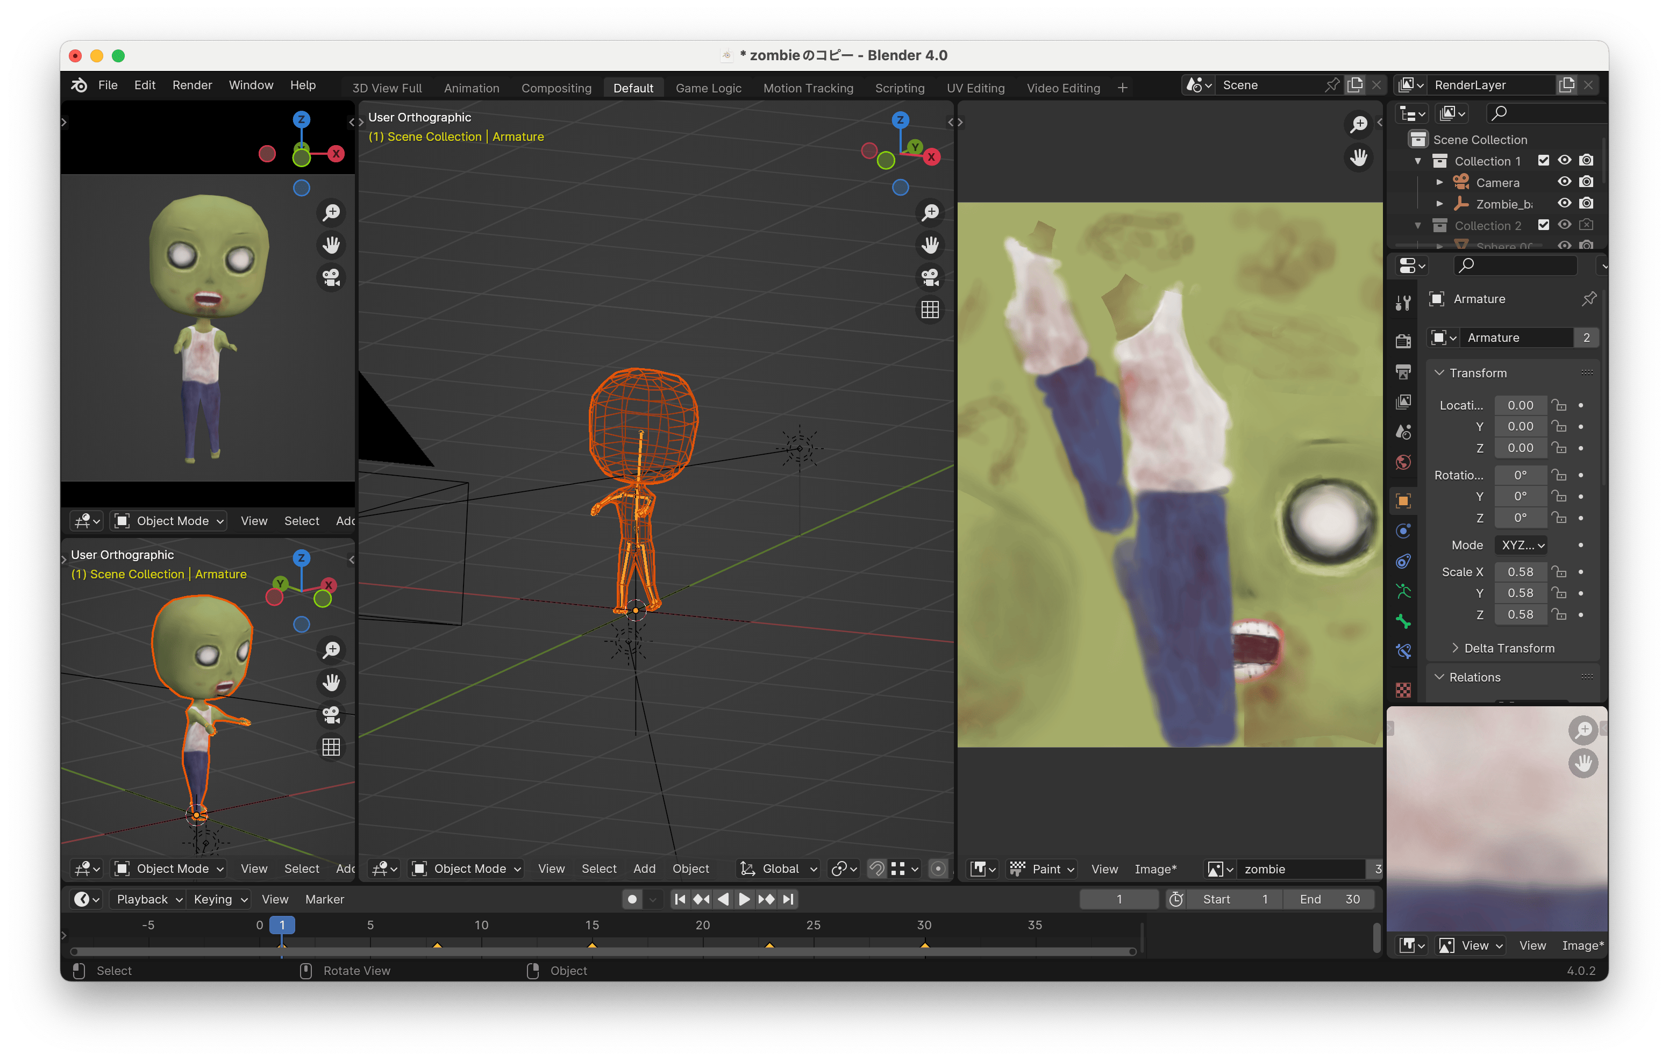Image resolution: width=1669 pixels, height=1061 pixels.
Task: Uncheck the Collection 2 checkbox in outliner
Action: [x=1544, y=225]
